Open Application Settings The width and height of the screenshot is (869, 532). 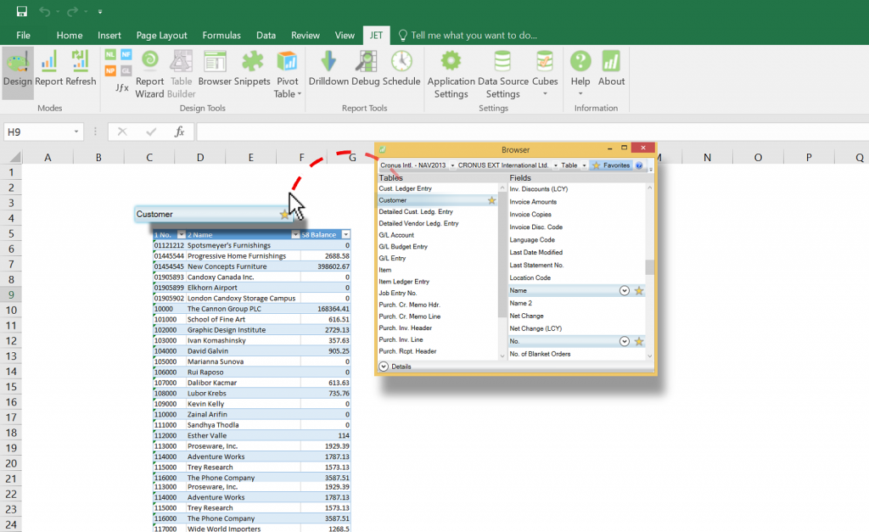click(x=451, y=74)
